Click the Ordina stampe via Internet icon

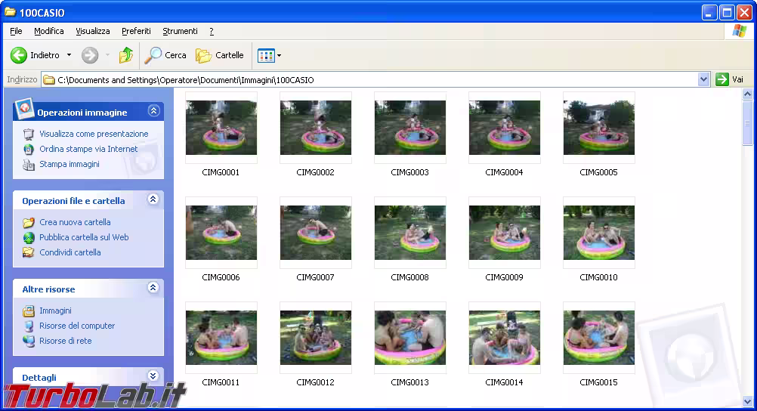(x=29, y=150)
